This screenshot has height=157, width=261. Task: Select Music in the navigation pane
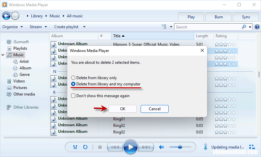15,55
